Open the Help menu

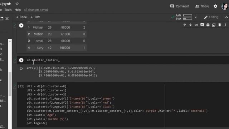[x=18, y=10]
